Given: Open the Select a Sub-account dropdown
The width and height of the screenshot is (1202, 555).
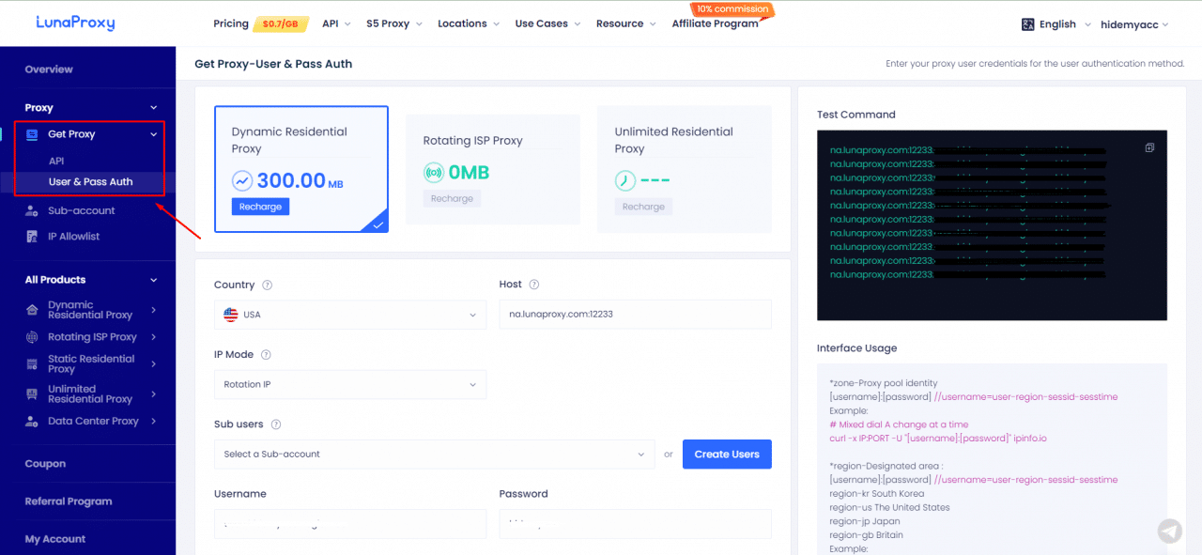Looking at the screenshot, I should 435,454.
